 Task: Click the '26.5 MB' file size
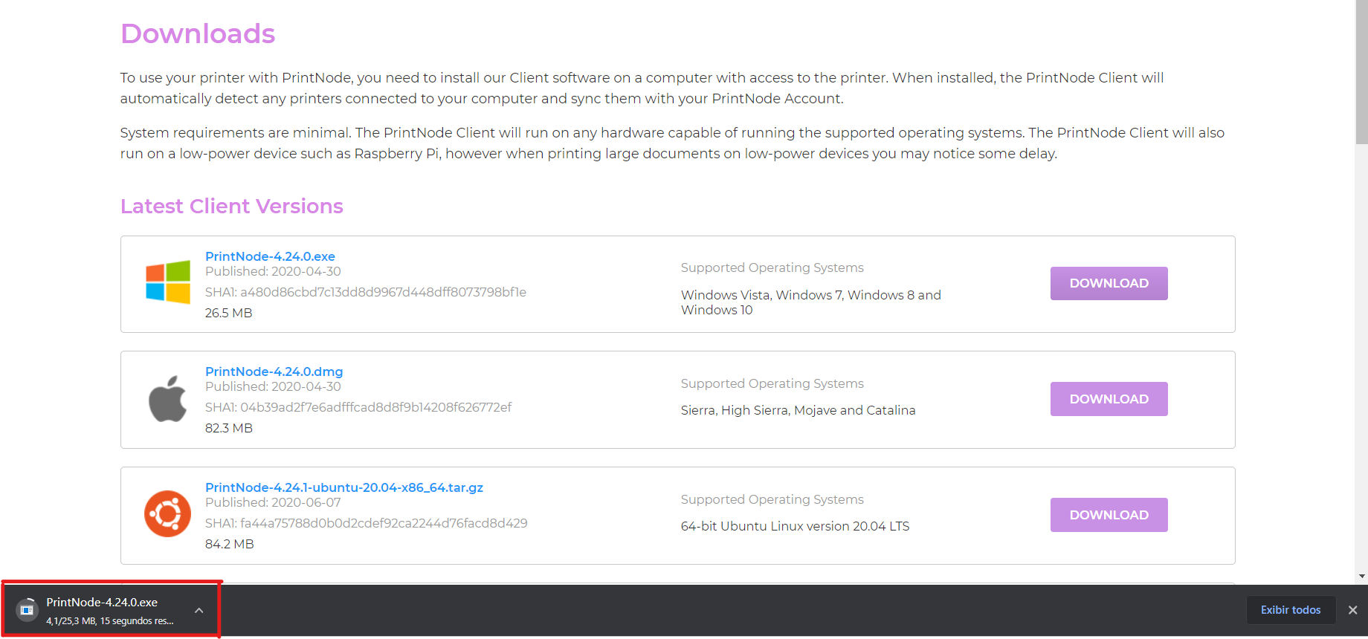(x=229, y=313)
